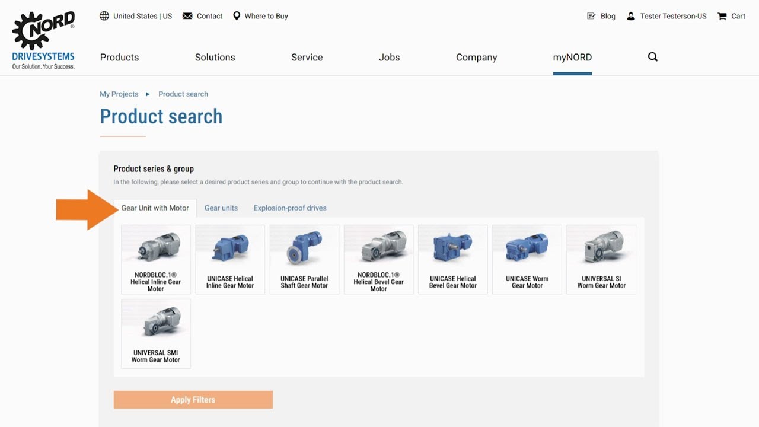
Task: Select NORDBLOC.1 Helical Bevel Gear Motor
Action: pos(379,259)
